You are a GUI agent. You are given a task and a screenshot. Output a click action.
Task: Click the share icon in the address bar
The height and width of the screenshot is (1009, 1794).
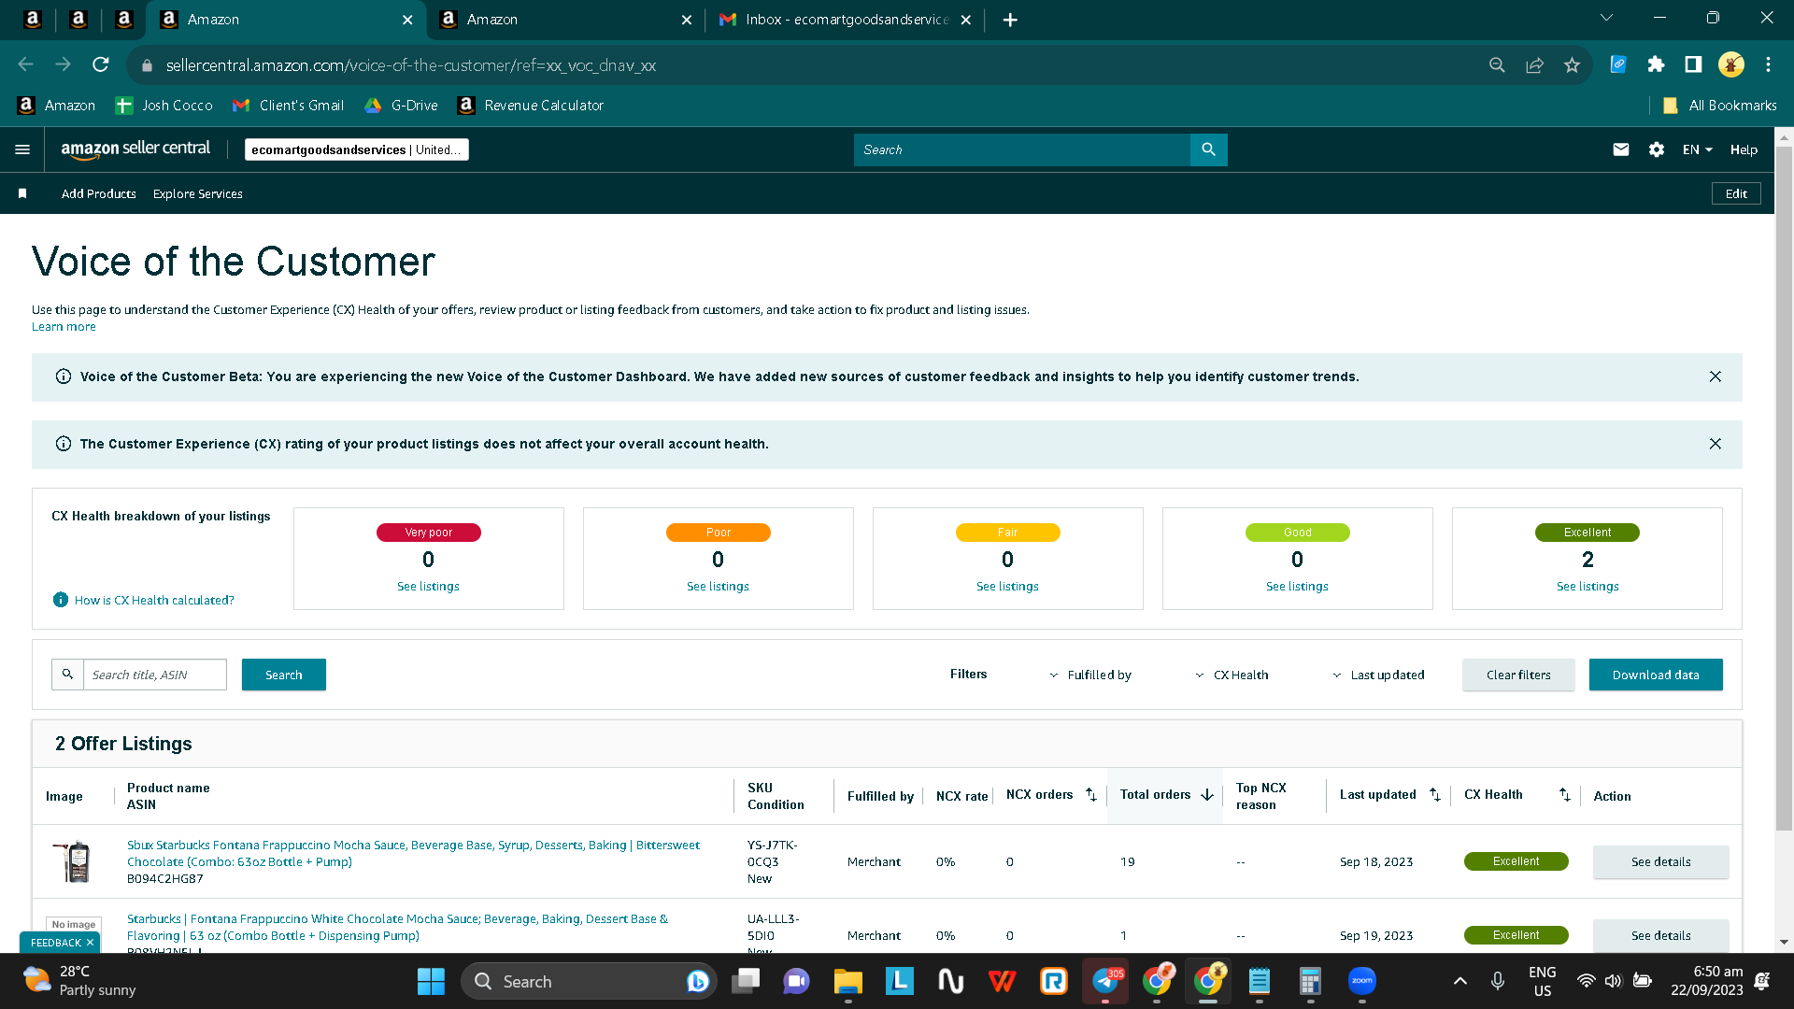click(1534, 64)
